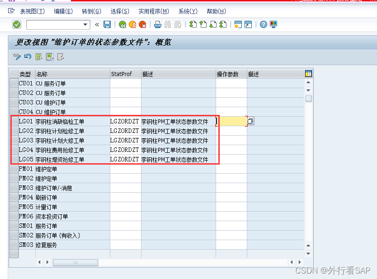Click vertical scrollbar up arrow at top
This screenshot has height=279, width=377.
tap(308, 82)
